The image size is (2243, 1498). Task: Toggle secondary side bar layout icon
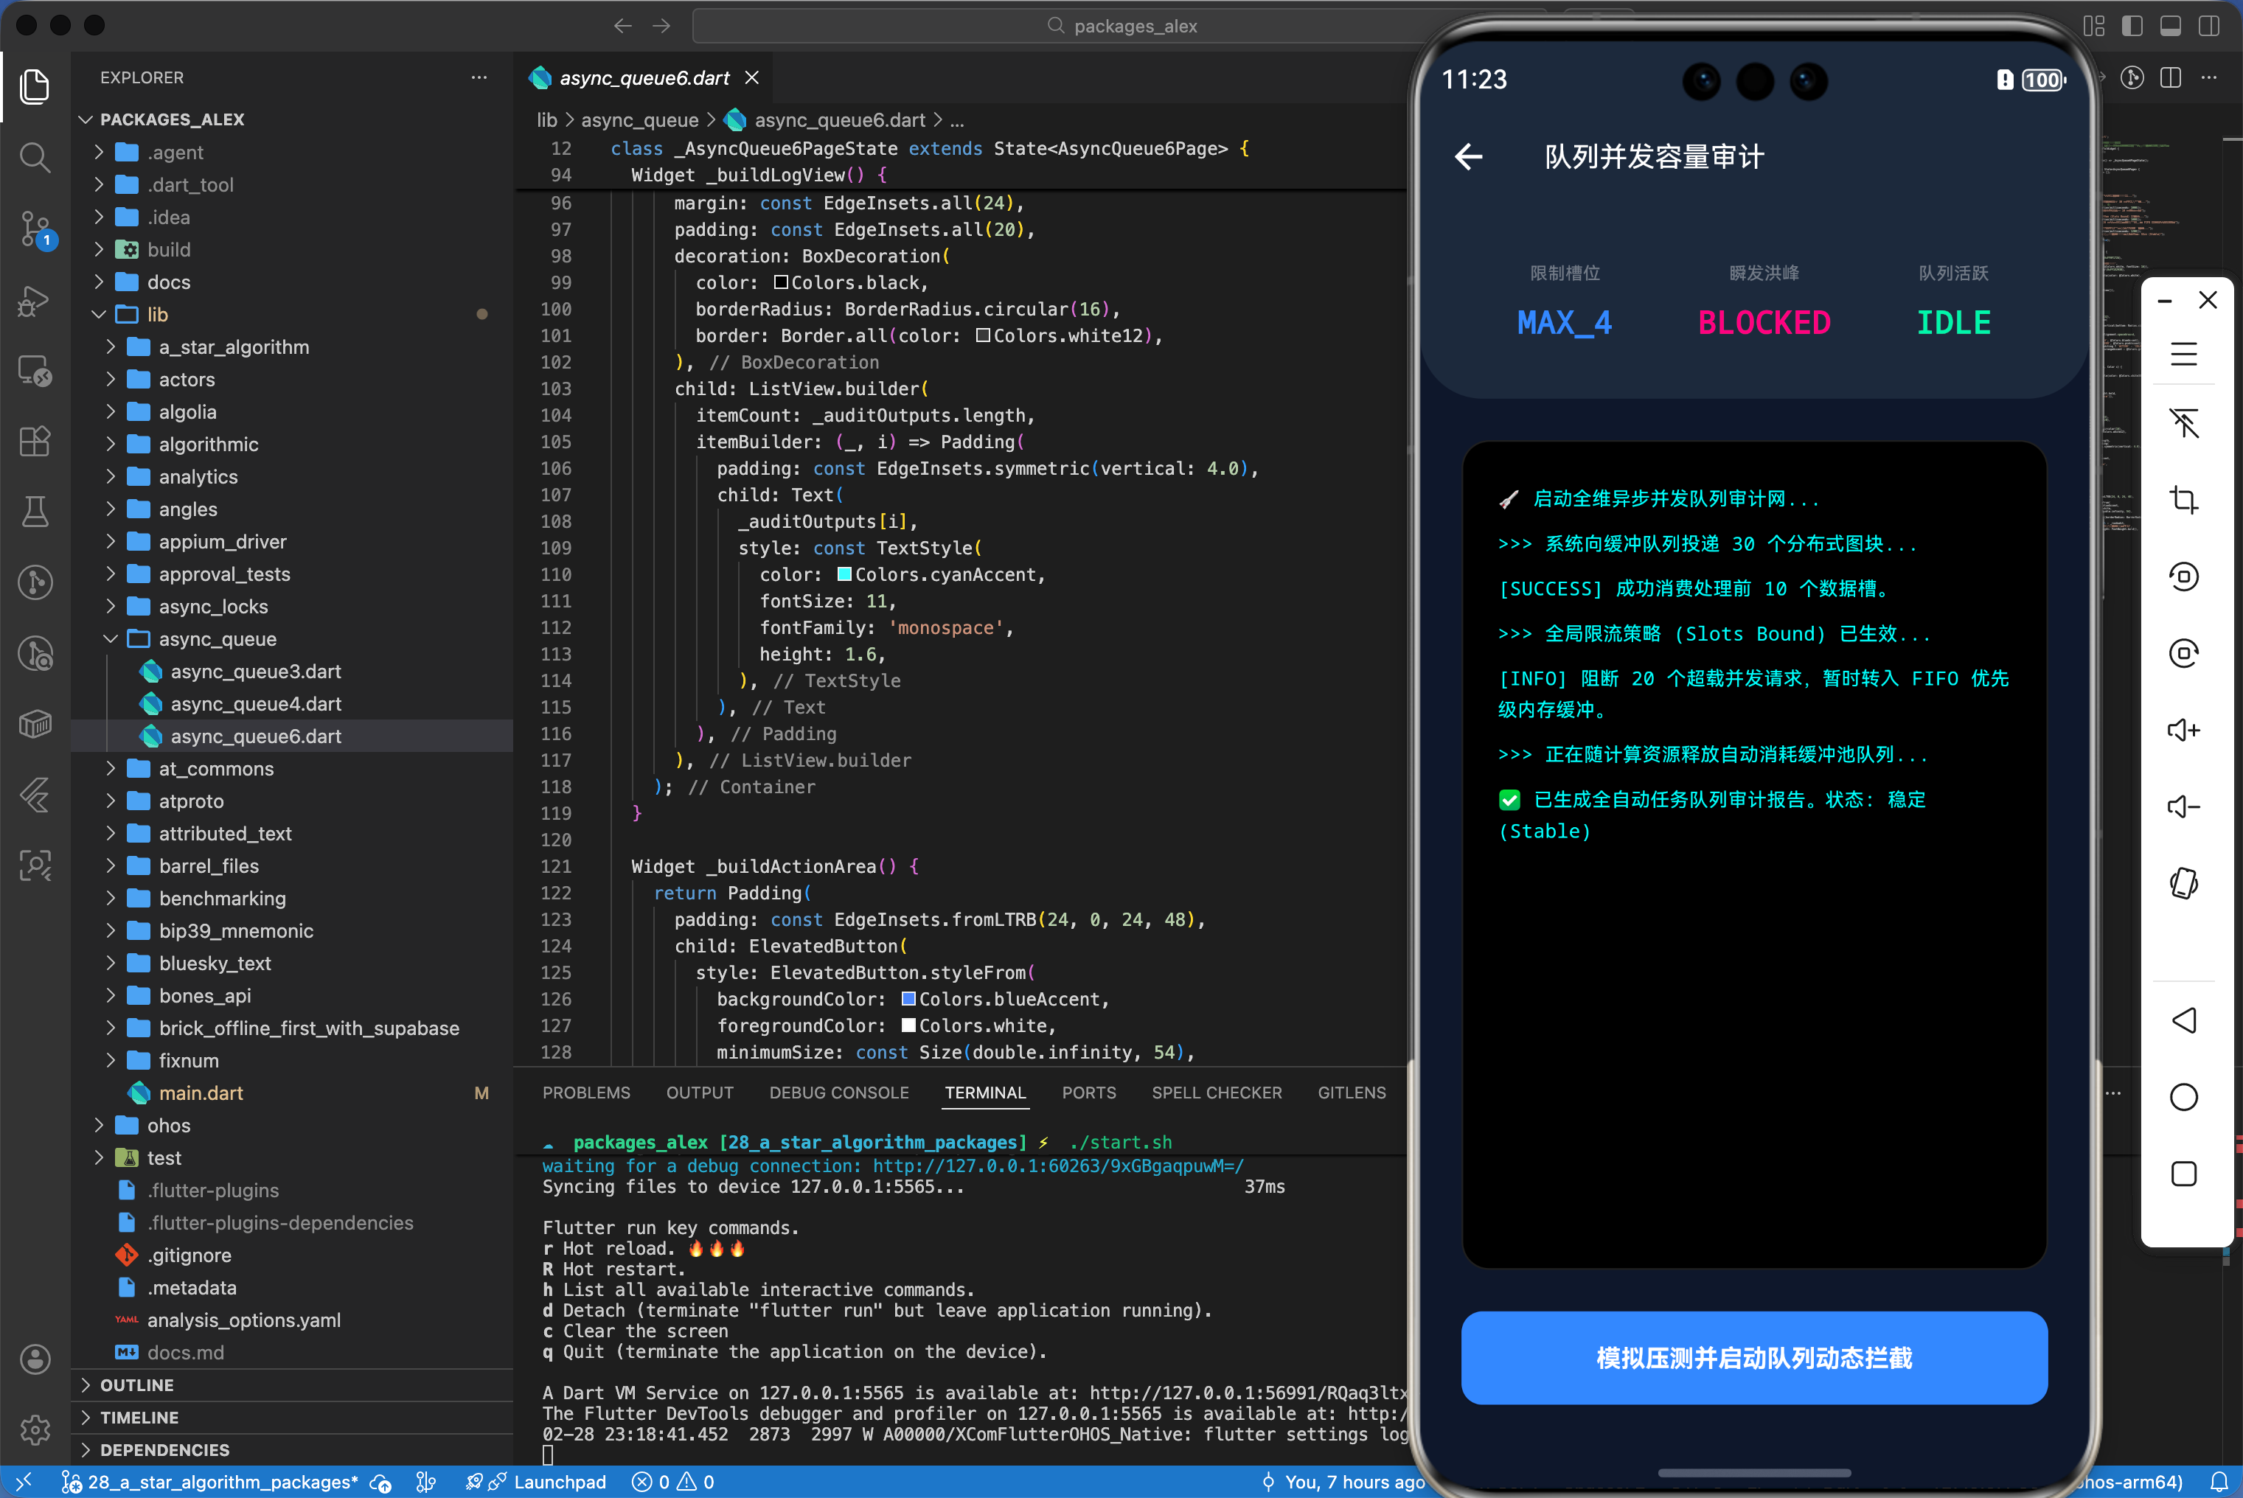point(2208,26)
